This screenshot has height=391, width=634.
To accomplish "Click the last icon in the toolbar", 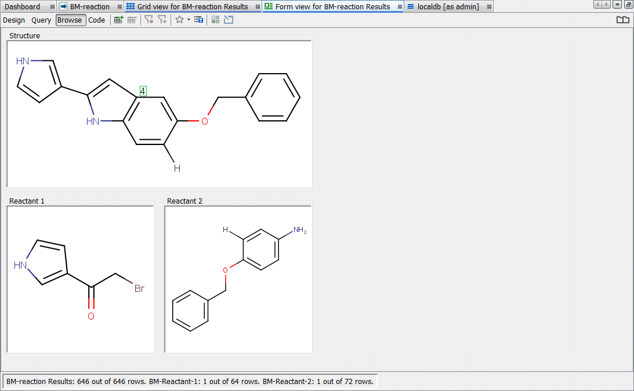I will click(x=229, y=20).
